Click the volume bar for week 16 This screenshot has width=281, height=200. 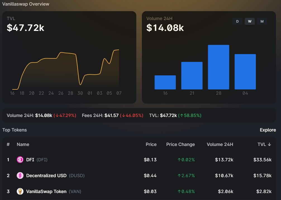(x=165, y=82)
